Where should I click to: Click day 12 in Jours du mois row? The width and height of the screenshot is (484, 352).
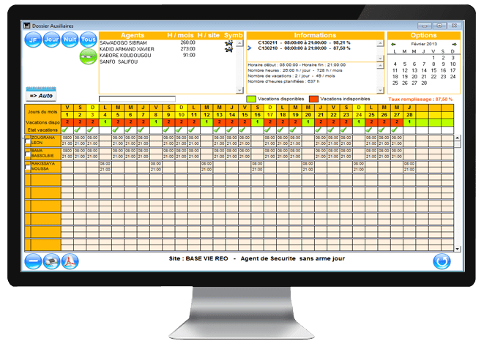206,115
